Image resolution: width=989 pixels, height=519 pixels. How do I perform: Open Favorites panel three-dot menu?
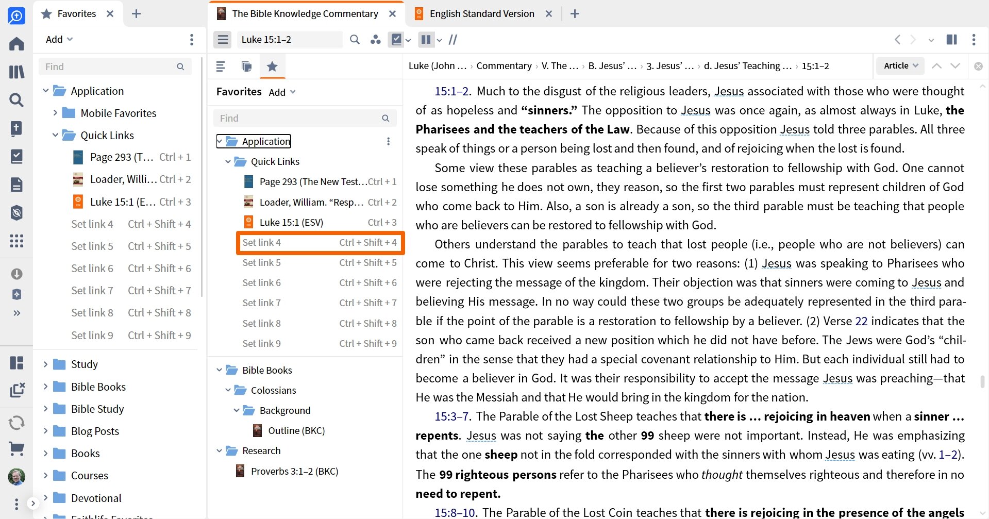192,40
